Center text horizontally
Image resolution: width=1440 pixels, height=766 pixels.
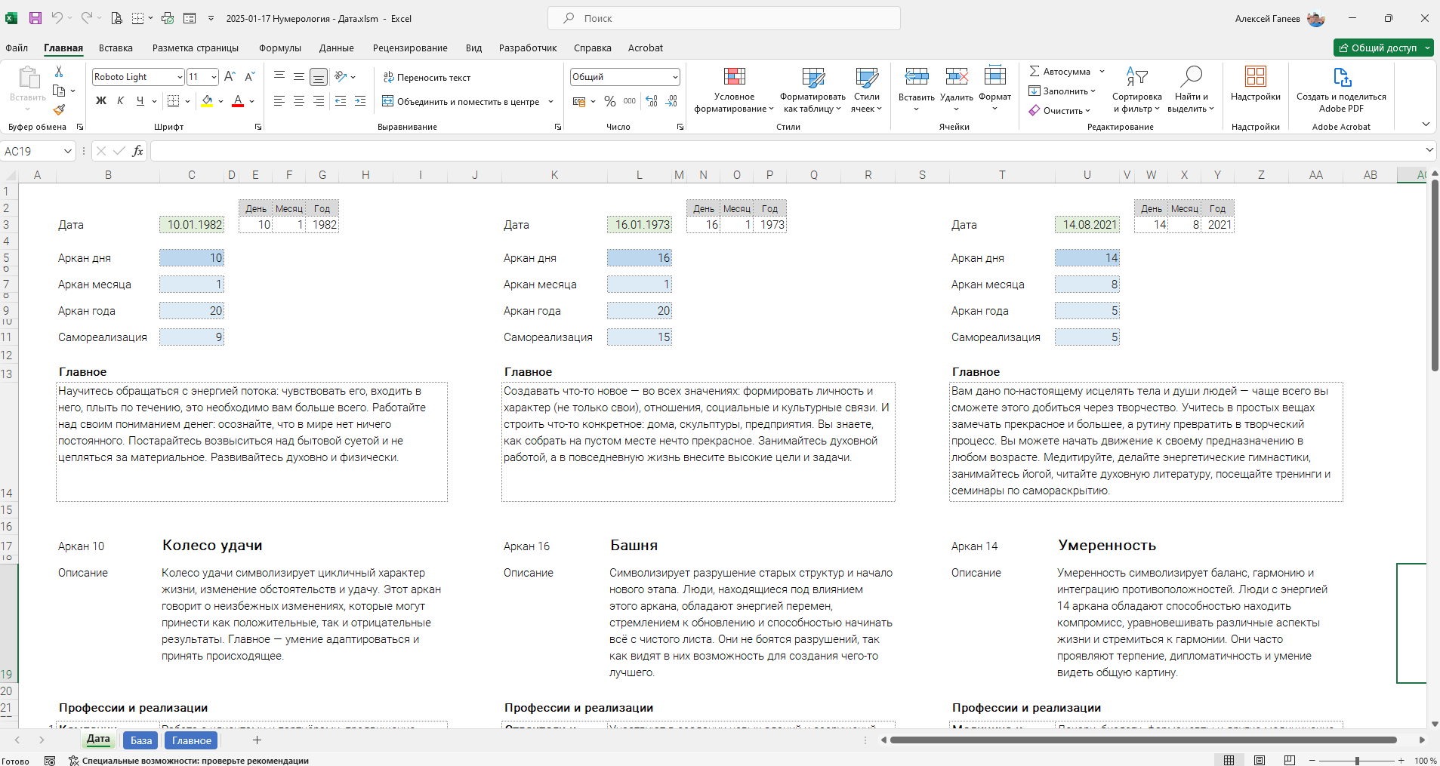(299, 101)
